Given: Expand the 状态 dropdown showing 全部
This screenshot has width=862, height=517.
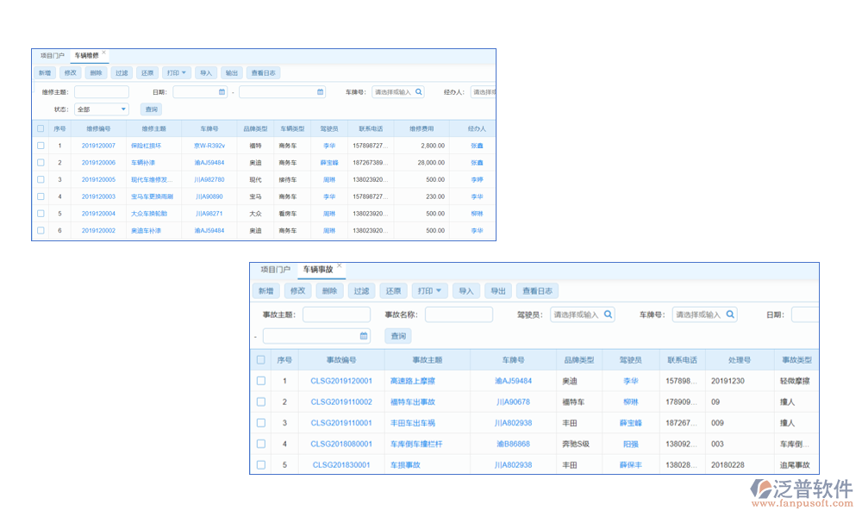Looking at the screenshot, I should pos(123,109).
